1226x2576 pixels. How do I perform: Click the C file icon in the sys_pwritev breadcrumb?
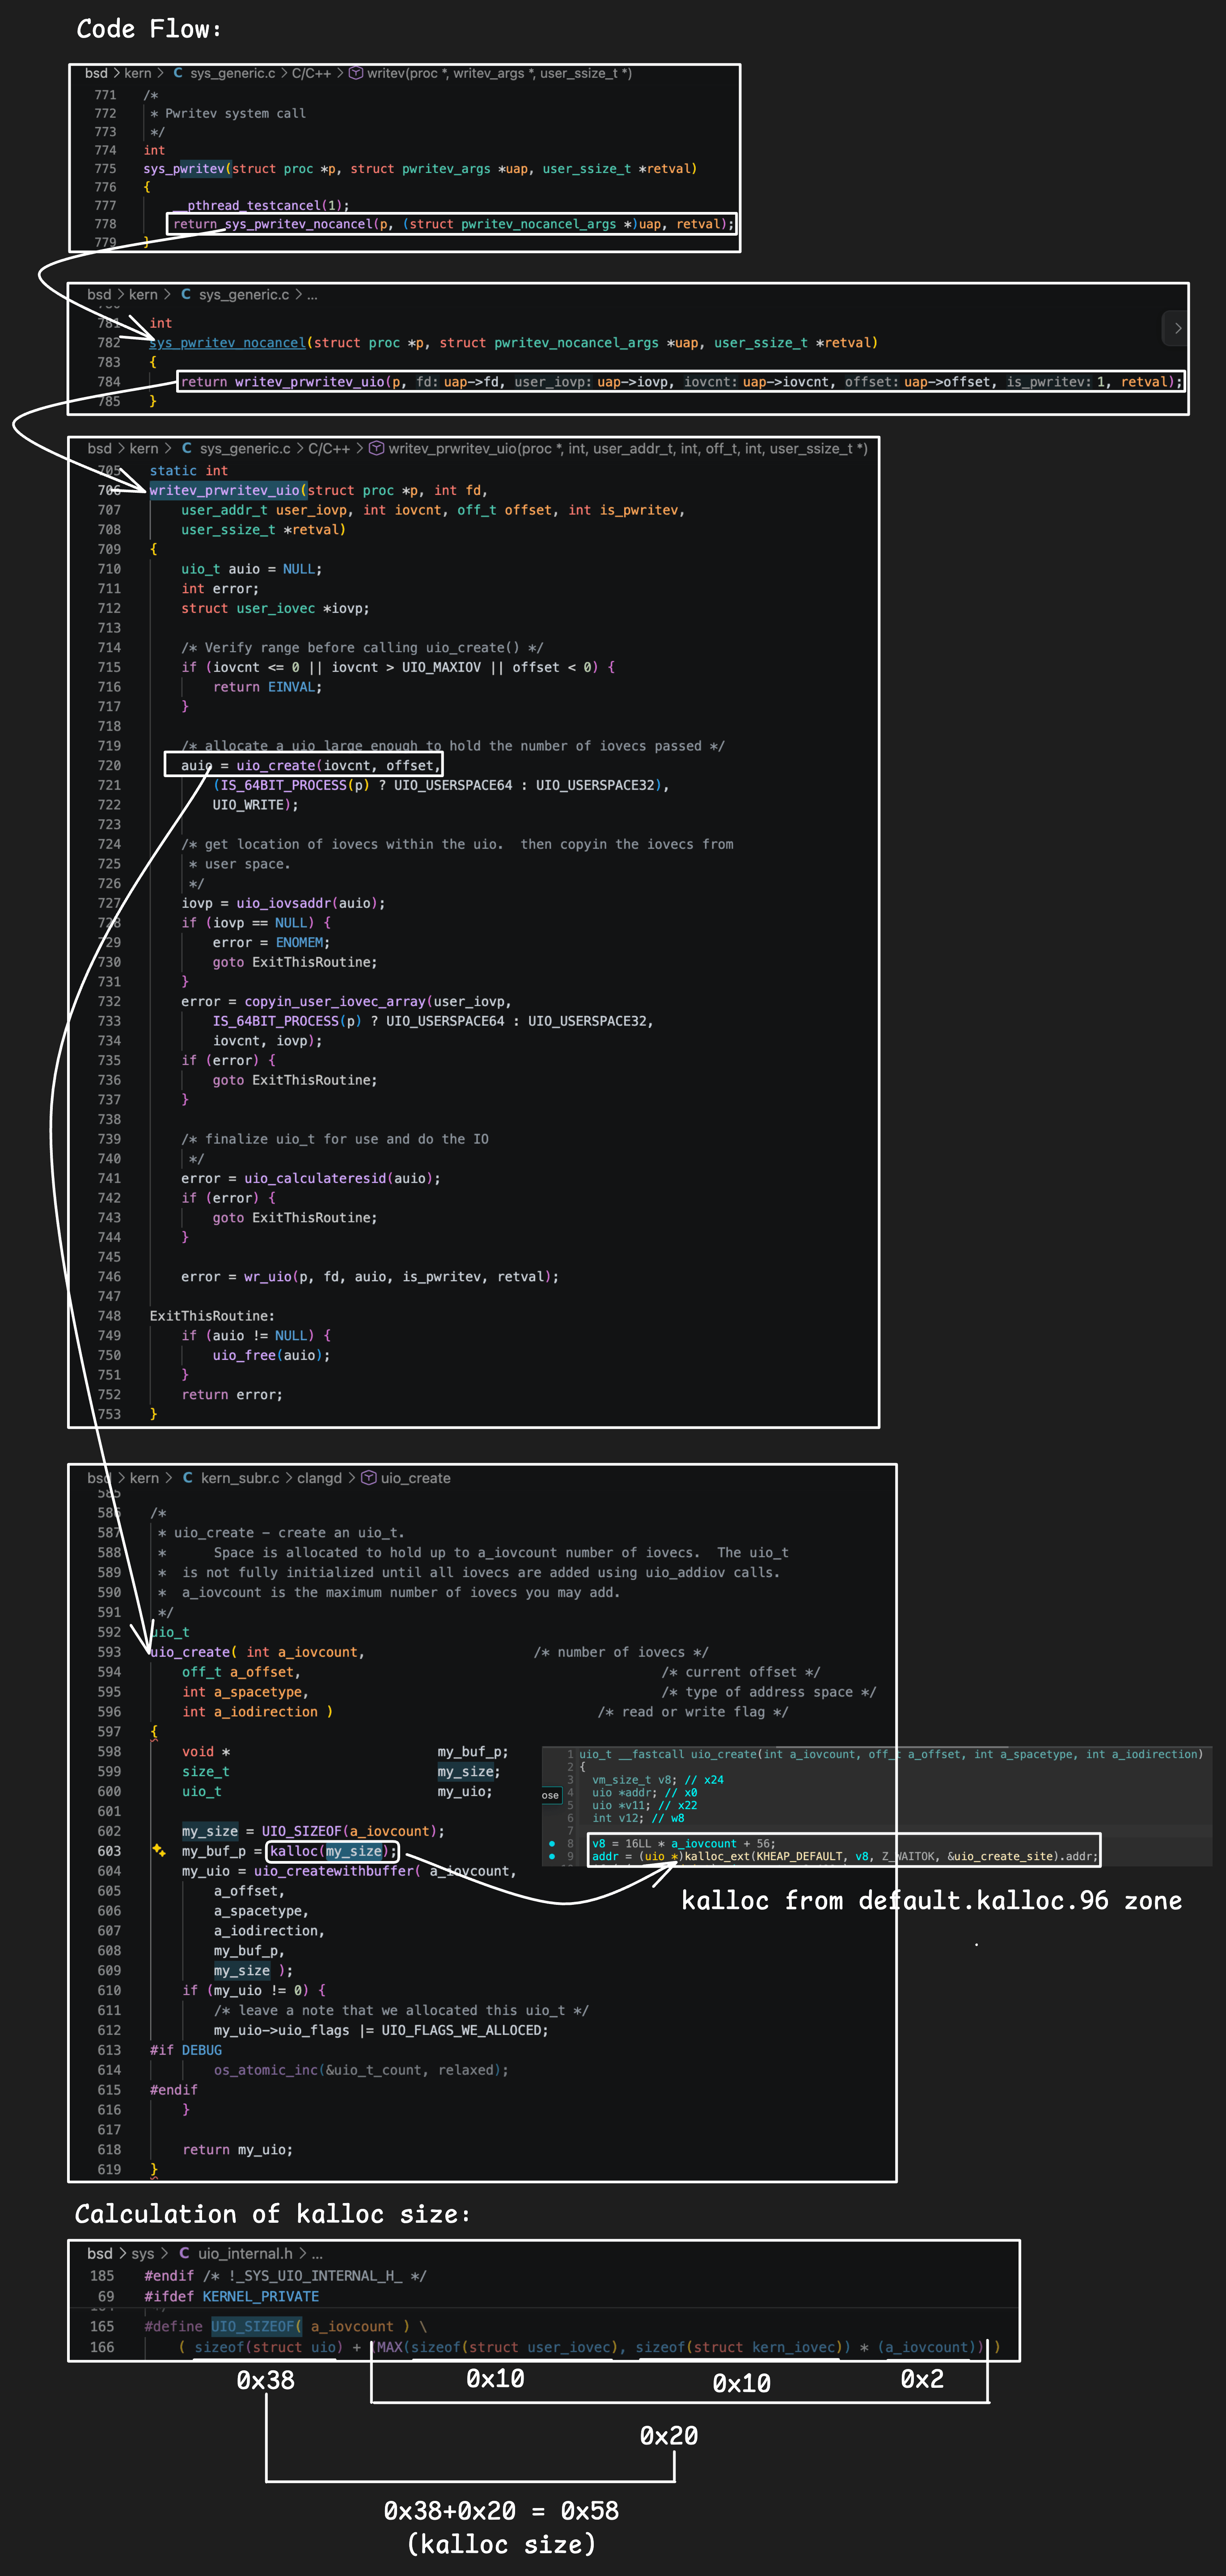tap(178, 73)
